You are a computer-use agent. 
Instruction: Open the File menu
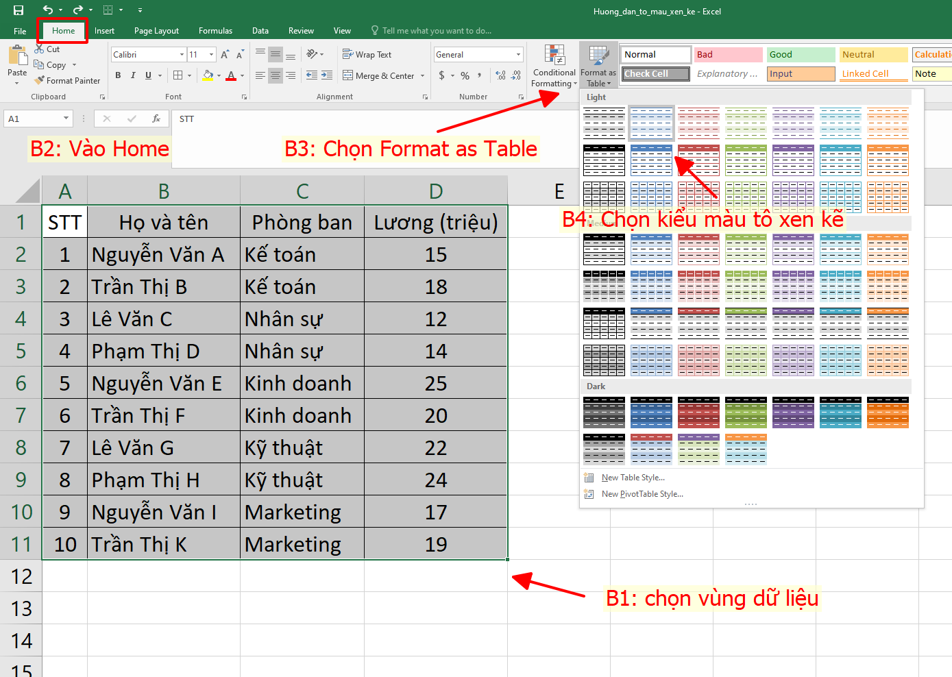[19, 30]
